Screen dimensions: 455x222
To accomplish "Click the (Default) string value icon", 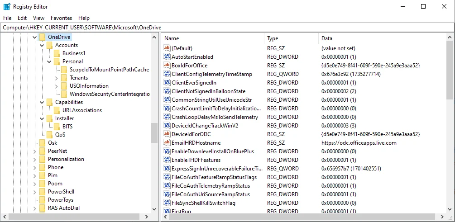I will click(167, 48).
